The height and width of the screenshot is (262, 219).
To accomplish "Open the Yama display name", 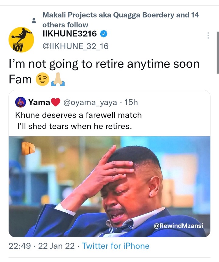I will pyautogui.click(x=39, y=102).
